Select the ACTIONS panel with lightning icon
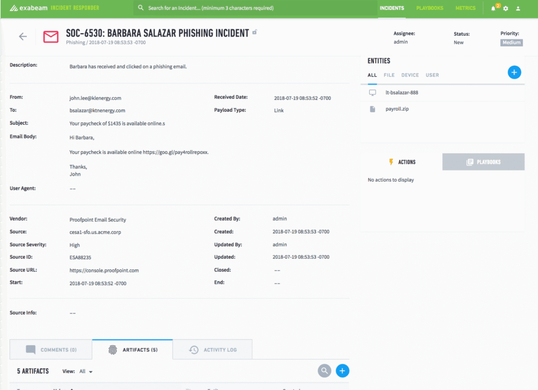Screen dimensions: 538x390 (401, 162)
